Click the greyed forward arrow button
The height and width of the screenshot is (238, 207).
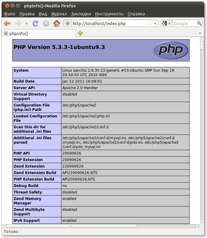click(x=18, y=23)
